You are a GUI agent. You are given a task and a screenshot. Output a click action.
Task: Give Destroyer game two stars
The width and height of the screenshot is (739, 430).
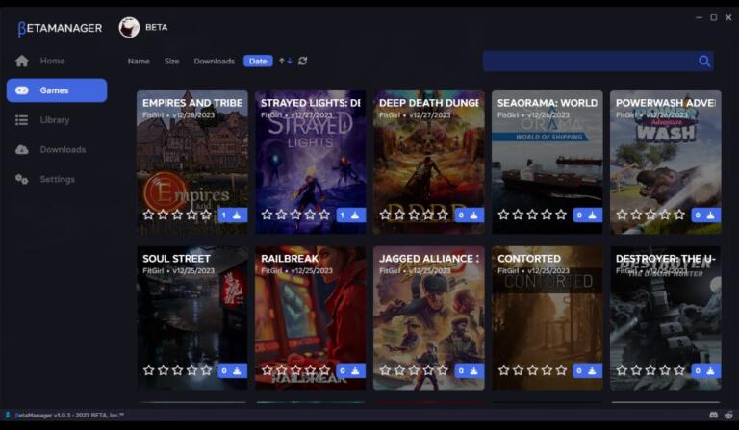point(636,370)
